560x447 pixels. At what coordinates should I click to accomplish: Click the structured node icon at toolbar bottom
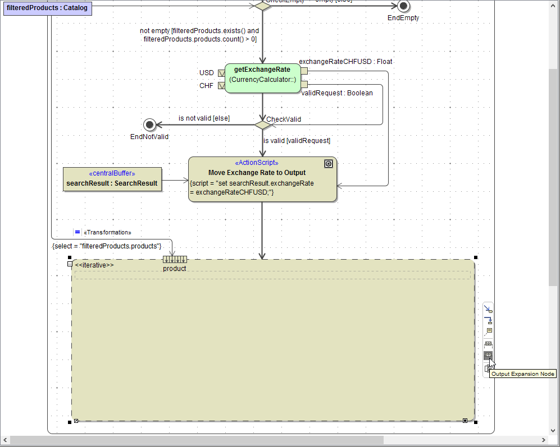(488, 368)
